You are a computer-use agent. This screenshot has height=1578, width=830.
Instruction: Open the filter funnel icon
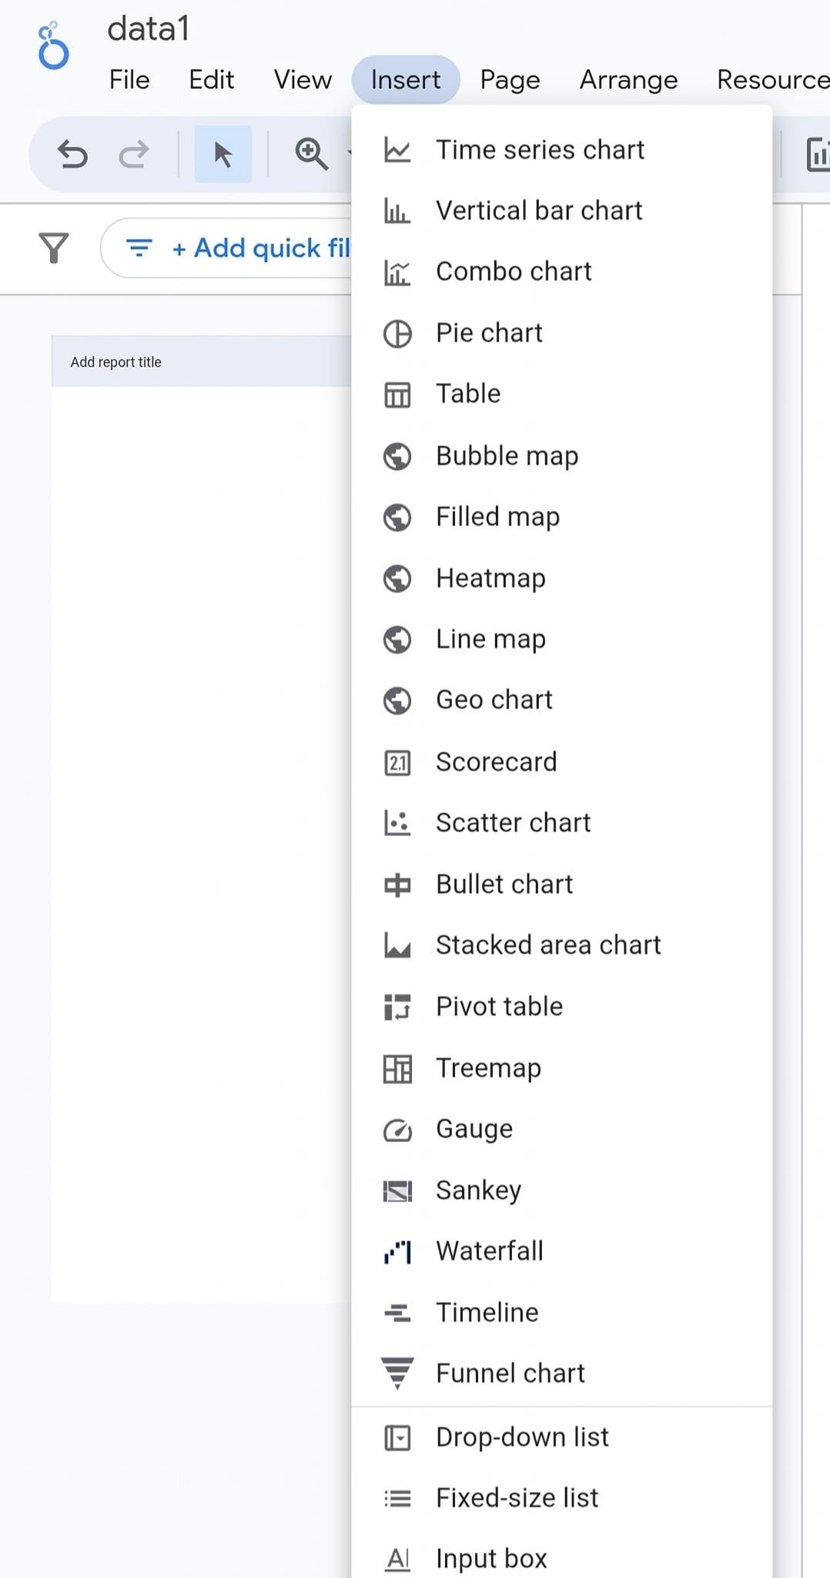(54, 248)
